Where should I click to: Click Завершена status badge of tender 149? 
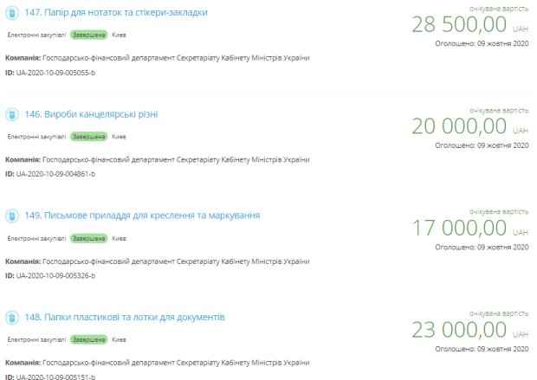click(x=89, y=238)
